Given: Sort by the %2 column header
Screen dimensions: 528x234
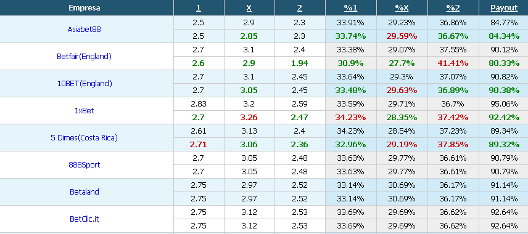Looking at the screenshot, I should coord(453,8).
